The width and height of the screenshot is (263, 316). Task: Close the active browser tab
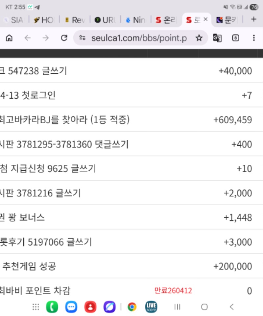(205, 20)
